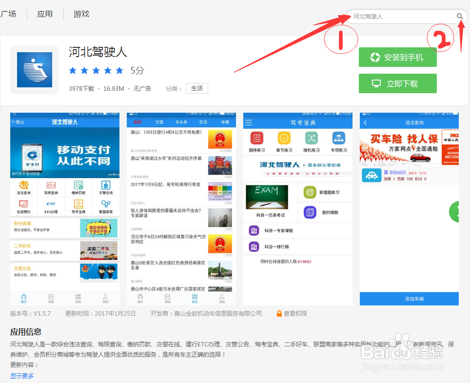Click headline 2017年1月9日起,尾号轮换限行有变
The width and height of the screenshot is (470, 383).
pyautogui.click(x=165, y=184)
